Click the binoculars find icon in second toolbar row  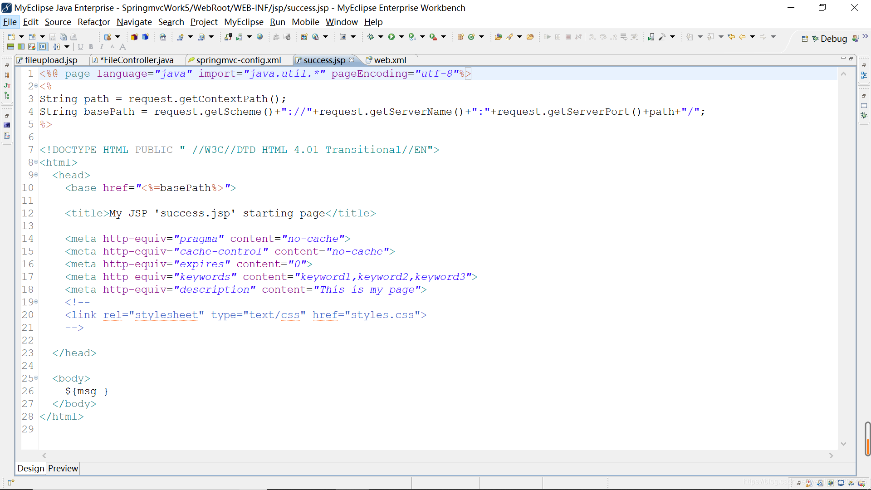click(x=57, y=47)
